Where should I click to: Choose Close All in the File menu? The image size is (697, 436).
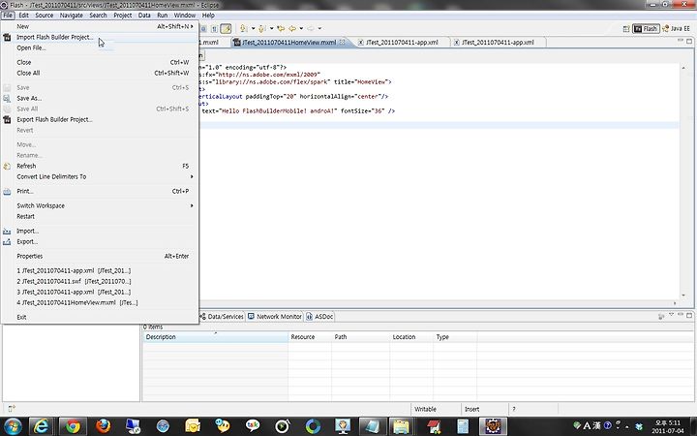(x=100, y=73)
